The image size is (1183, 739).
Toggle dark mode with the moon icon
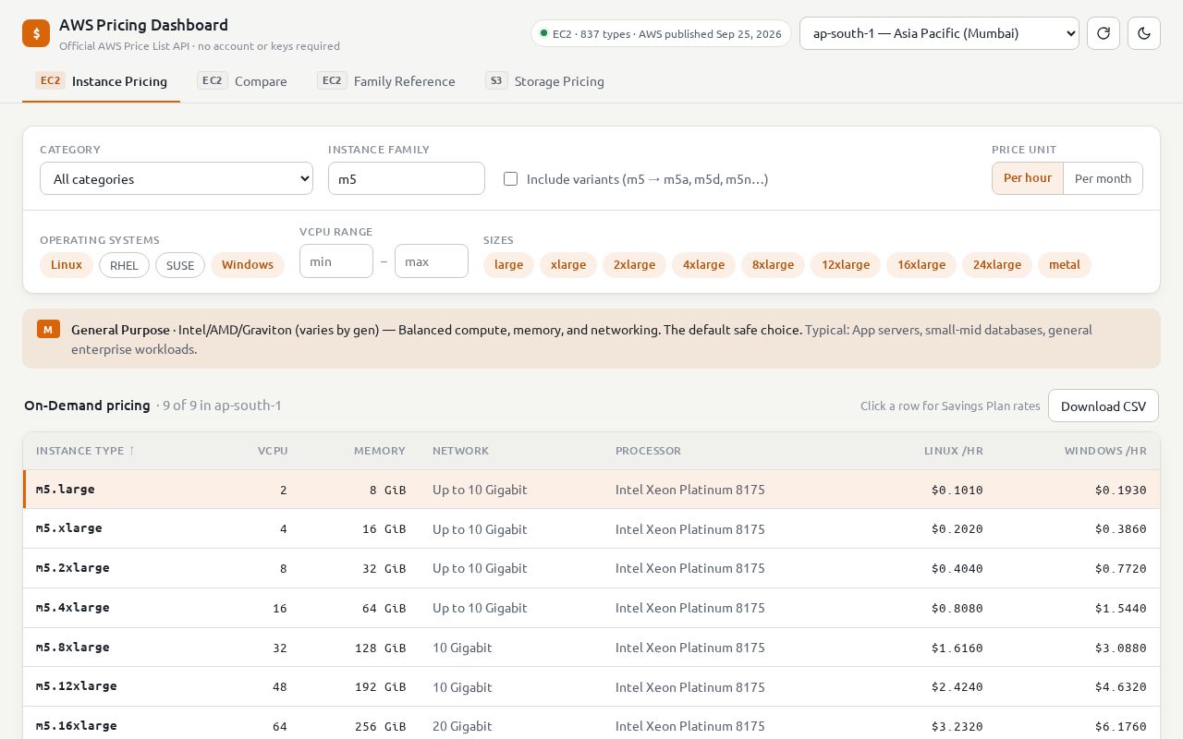tap(1144, 33)
